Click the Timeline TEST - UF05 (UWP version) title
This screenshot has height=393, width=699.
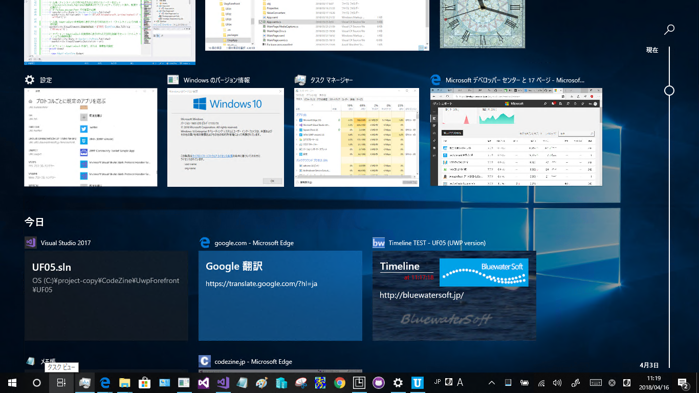[438, 243]
